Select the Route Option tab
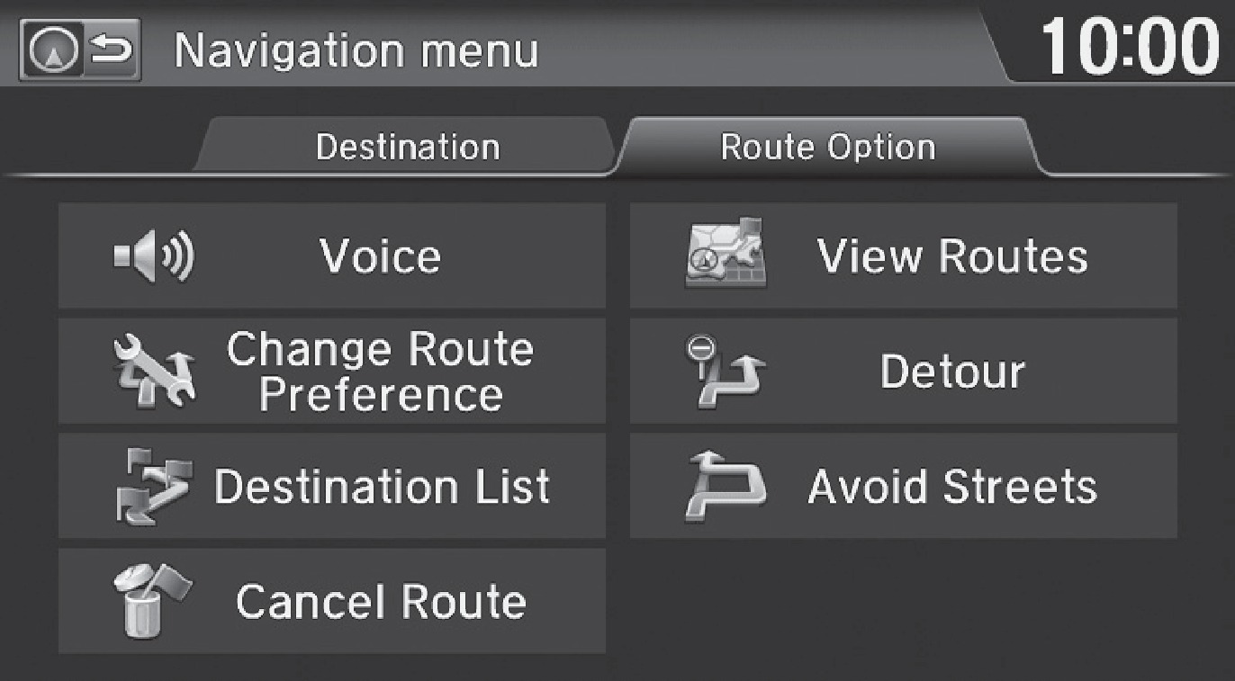This screenshot has width=1235, height=681. tap(827, 148)
